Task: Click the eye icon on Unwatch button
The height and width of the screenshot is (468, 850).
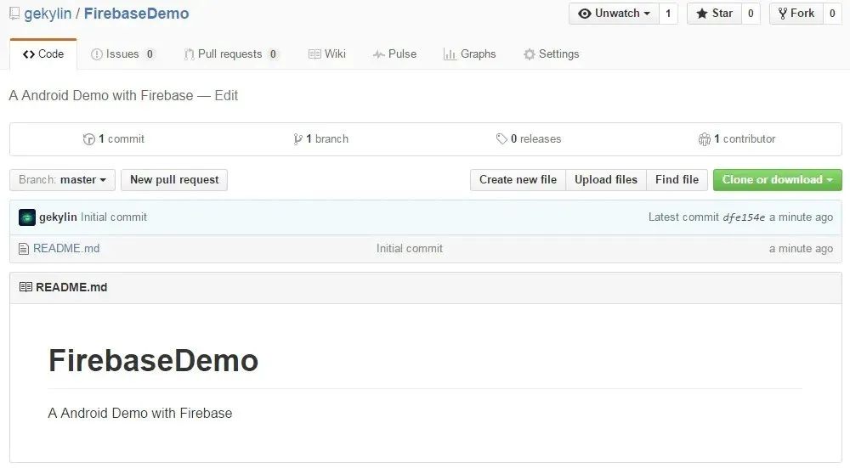Action: pyautogui.click(x=585, y=14)
